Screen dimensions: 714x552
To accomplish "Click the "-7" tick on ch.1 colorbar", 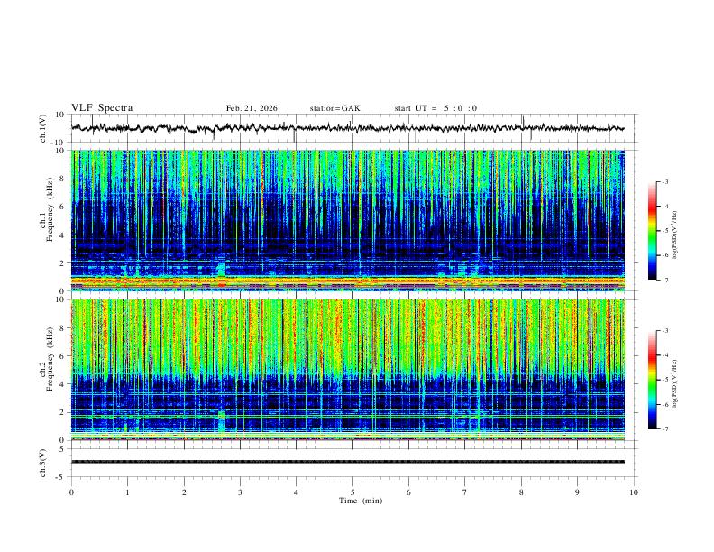I will point(664,280).
